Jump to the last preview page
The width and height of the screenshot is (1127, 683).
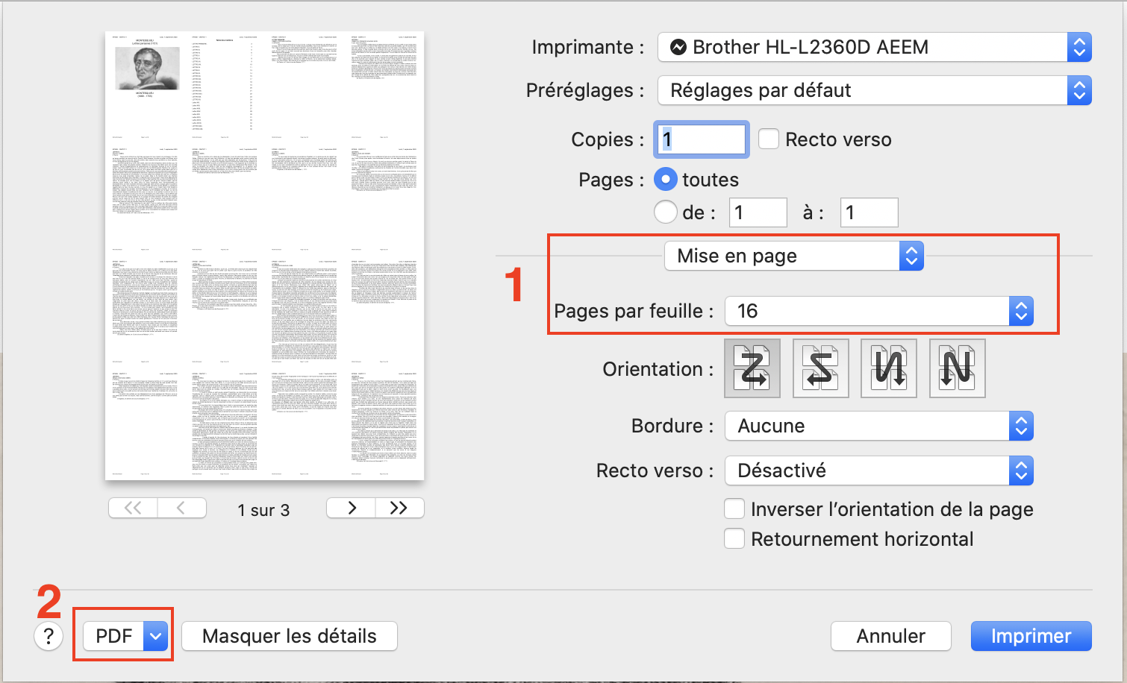(399, 509)
